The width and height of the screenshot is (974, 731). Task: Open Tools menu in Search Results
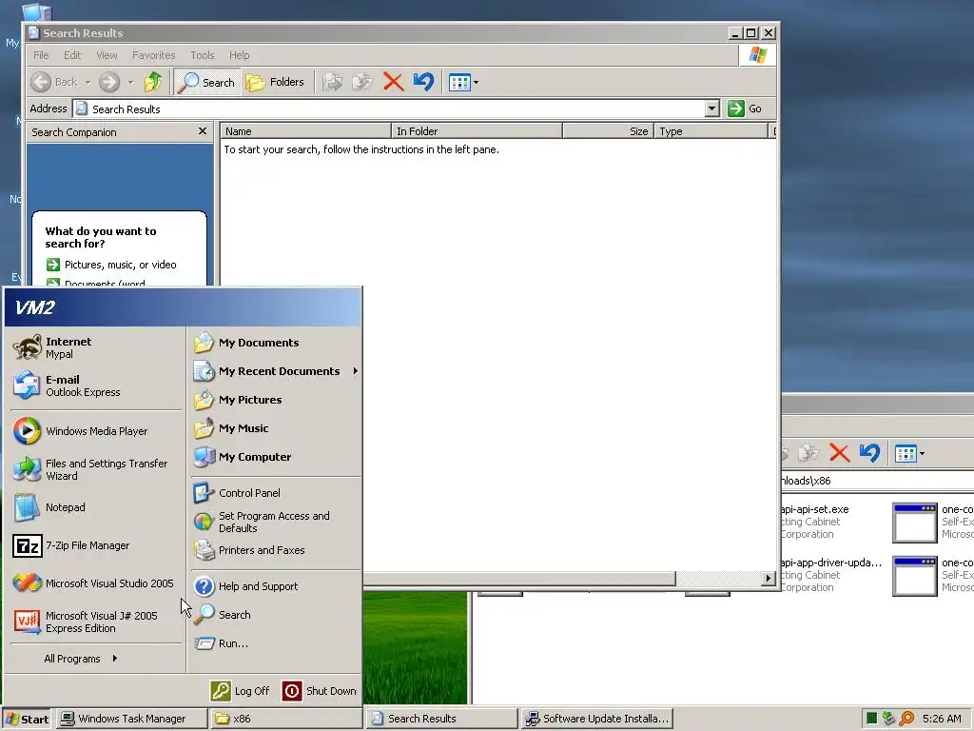coord(203,55)
